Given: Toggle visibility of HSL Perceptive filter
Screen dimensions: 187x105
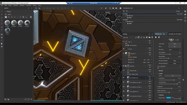Looking at the screenshot, I should click(126, 45).
